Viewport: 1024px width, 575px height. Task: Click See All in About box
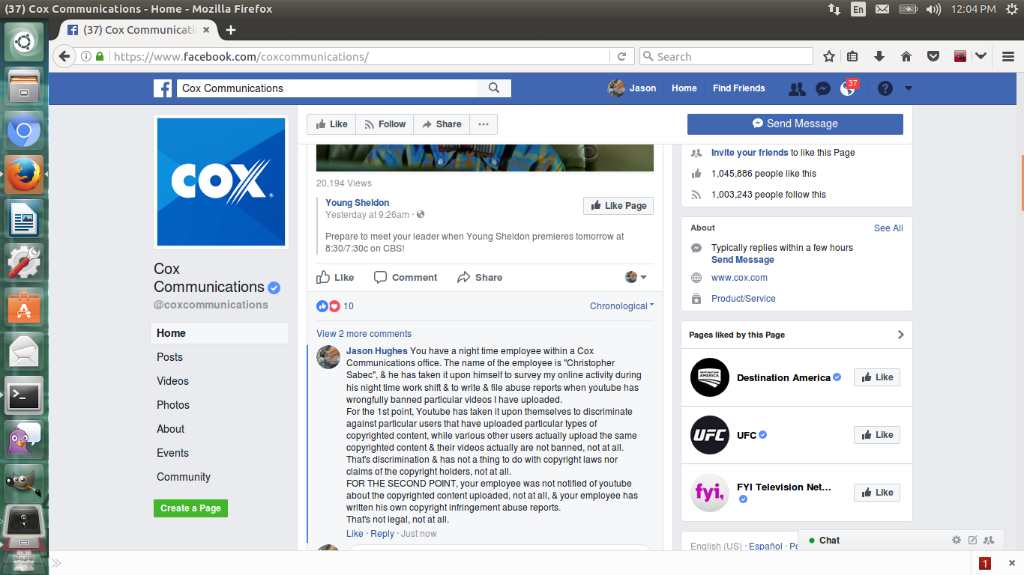(x=888, y=228)
